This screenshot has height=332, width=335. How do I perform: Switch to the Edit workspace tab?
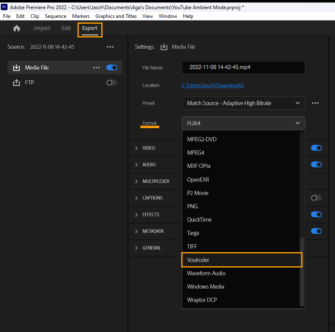click(x=66, y=28)
